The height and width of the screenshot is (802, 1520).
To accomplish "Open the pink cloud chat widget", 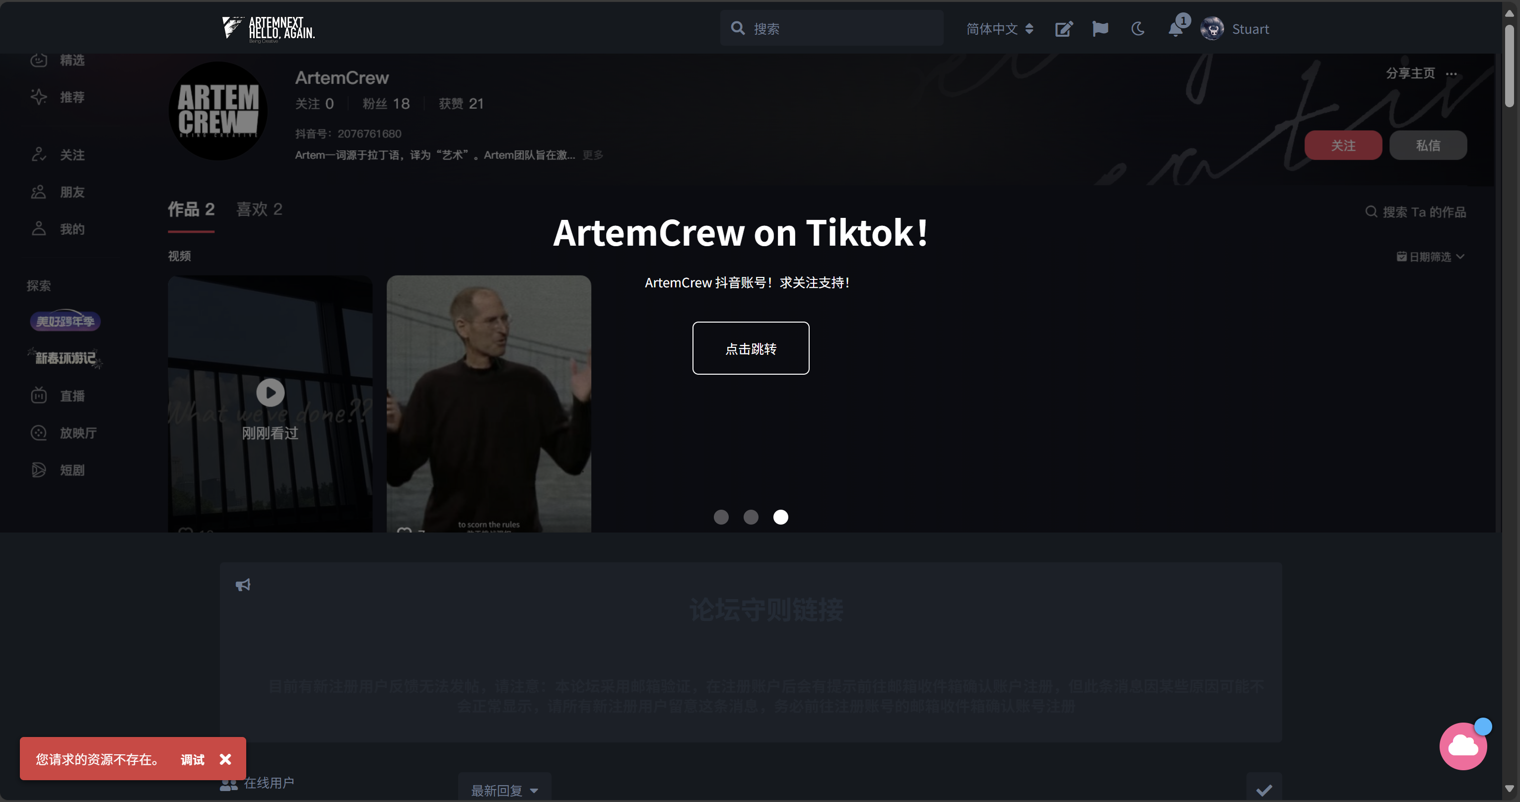I will pyautogui.click(x=1463, y=745).
